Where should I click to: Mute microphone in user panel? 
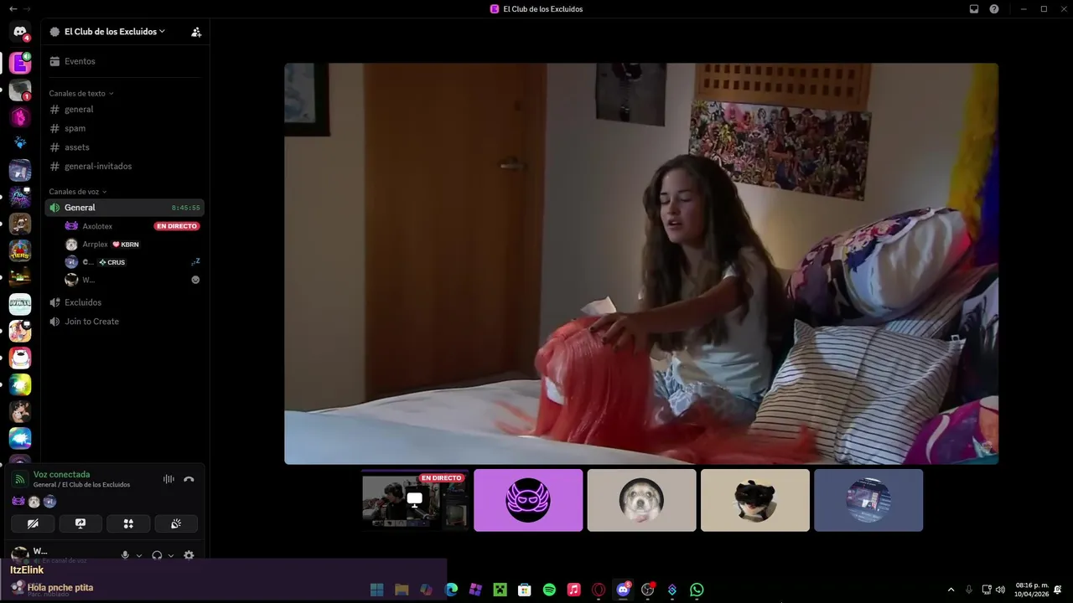[125, 555]
